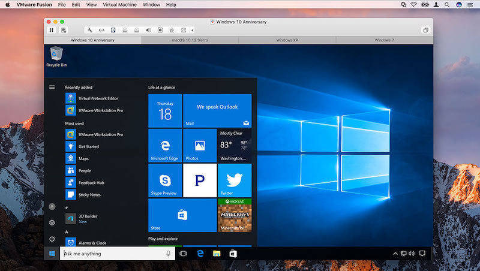This screenshot has width=480, height=271.
Task: Open Skype Preview tile
Action: pos(165,180)
